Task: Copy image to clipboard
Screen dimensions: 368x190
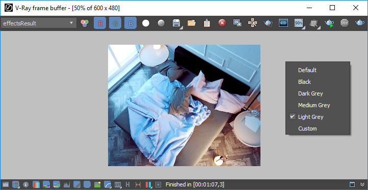Action: click(x=207, y=23)
